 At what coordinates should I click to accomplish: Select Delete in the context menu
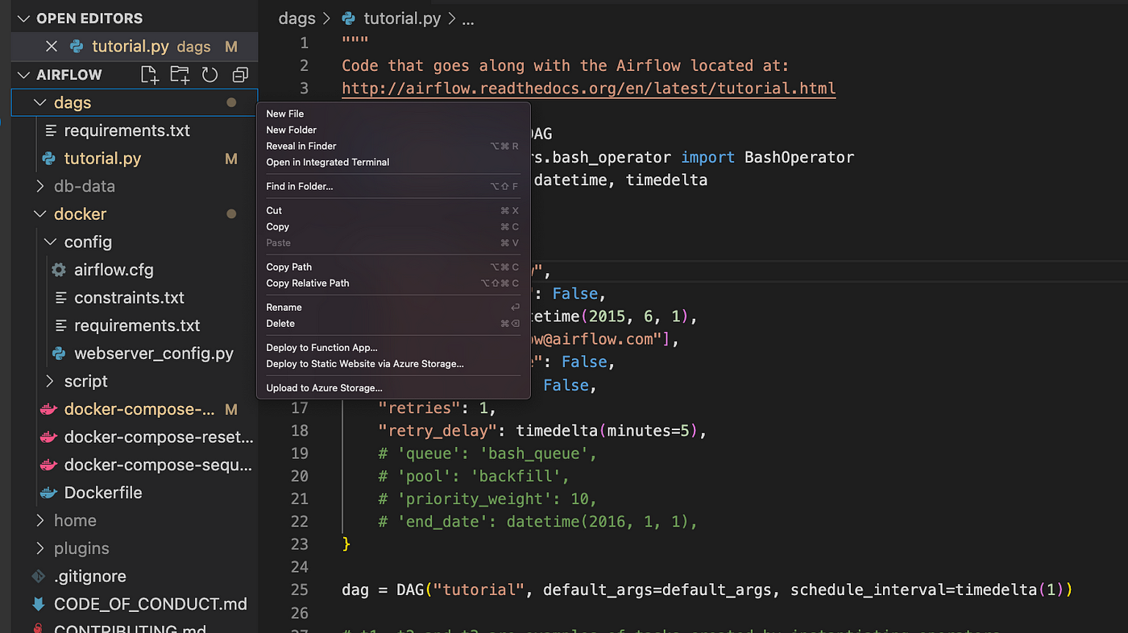[x=393, y=323]
